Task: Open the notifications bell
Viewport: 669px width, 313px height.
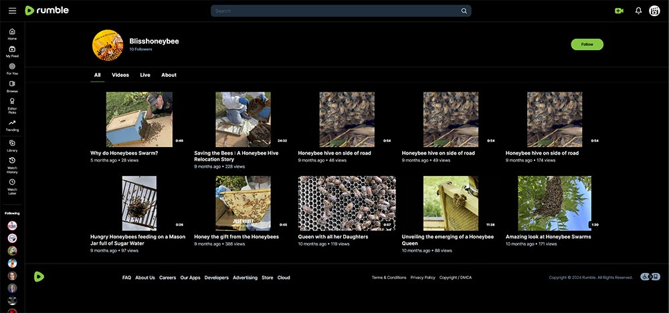Action: click(638, 11)
